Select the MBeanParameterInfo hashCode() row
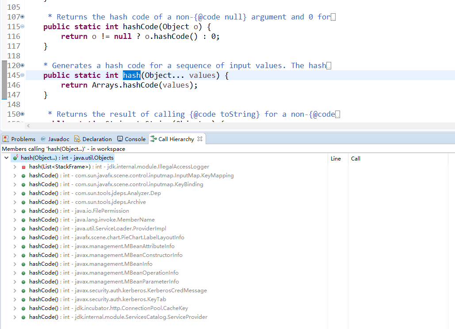 100,282
